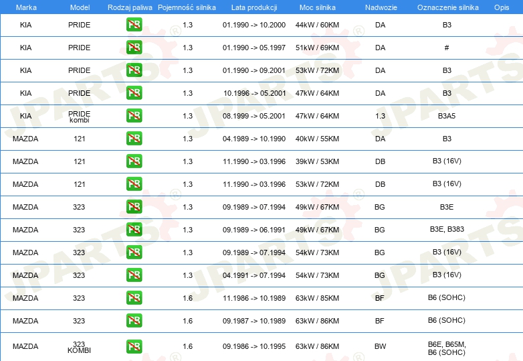
Task: Click the '1.3' body cell in kombi row
Action: pos(381,116)
